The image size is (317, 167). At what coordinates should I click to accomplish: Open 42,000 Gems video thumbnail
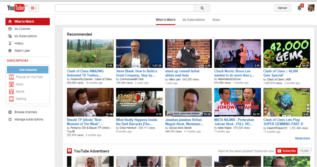287,54
